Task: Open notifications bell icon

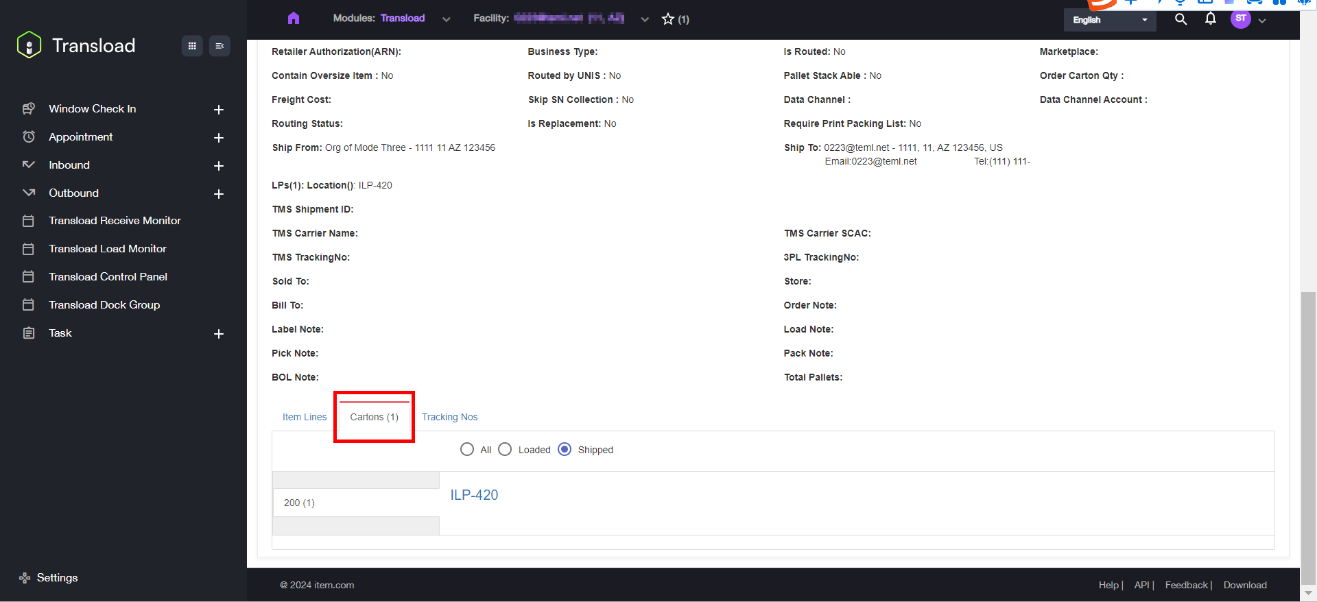Action: click(x=1211, y=19)
